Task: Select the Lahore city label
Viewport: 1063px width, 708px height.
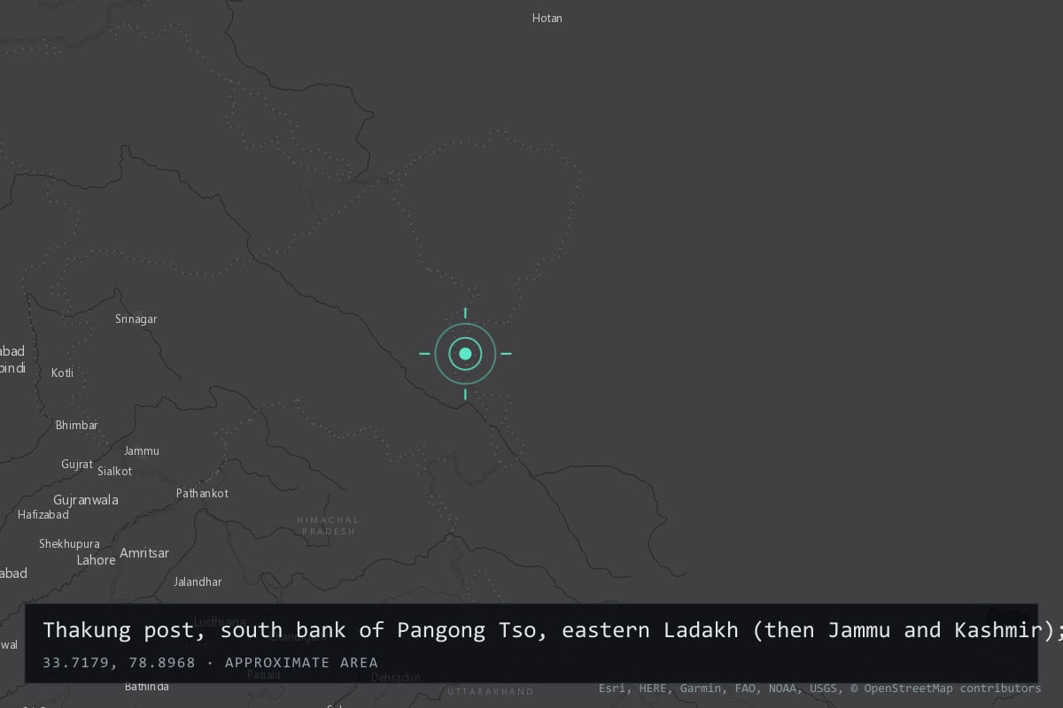Action: pos(96,560)
